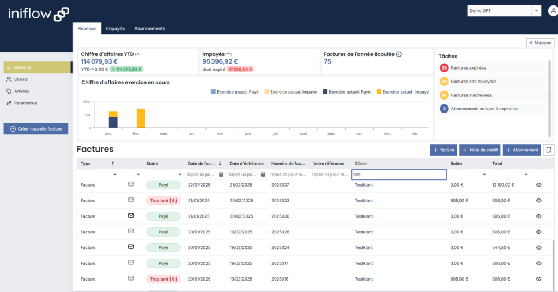The image size is (558, 292).
Task: Click the Date de facture descending sort arrow
Action: 220,164
